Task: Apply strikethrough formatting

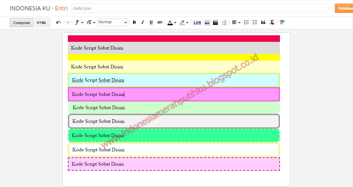Action: click(160, 22)
